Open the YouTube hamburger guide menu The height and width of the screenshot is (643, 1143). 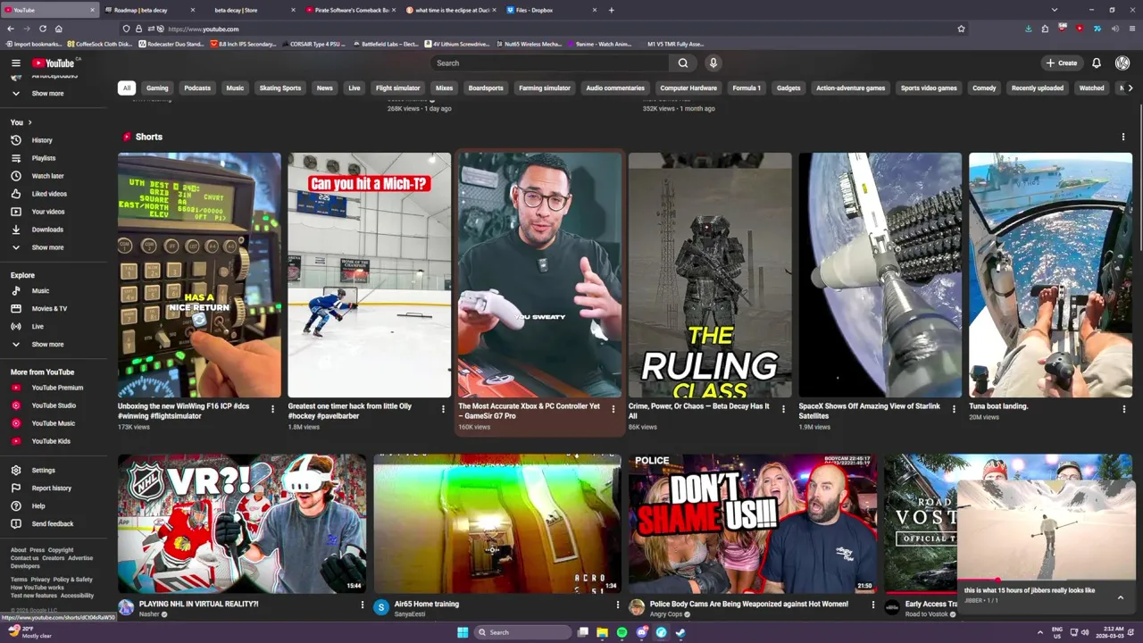click(x=15, y=63)
